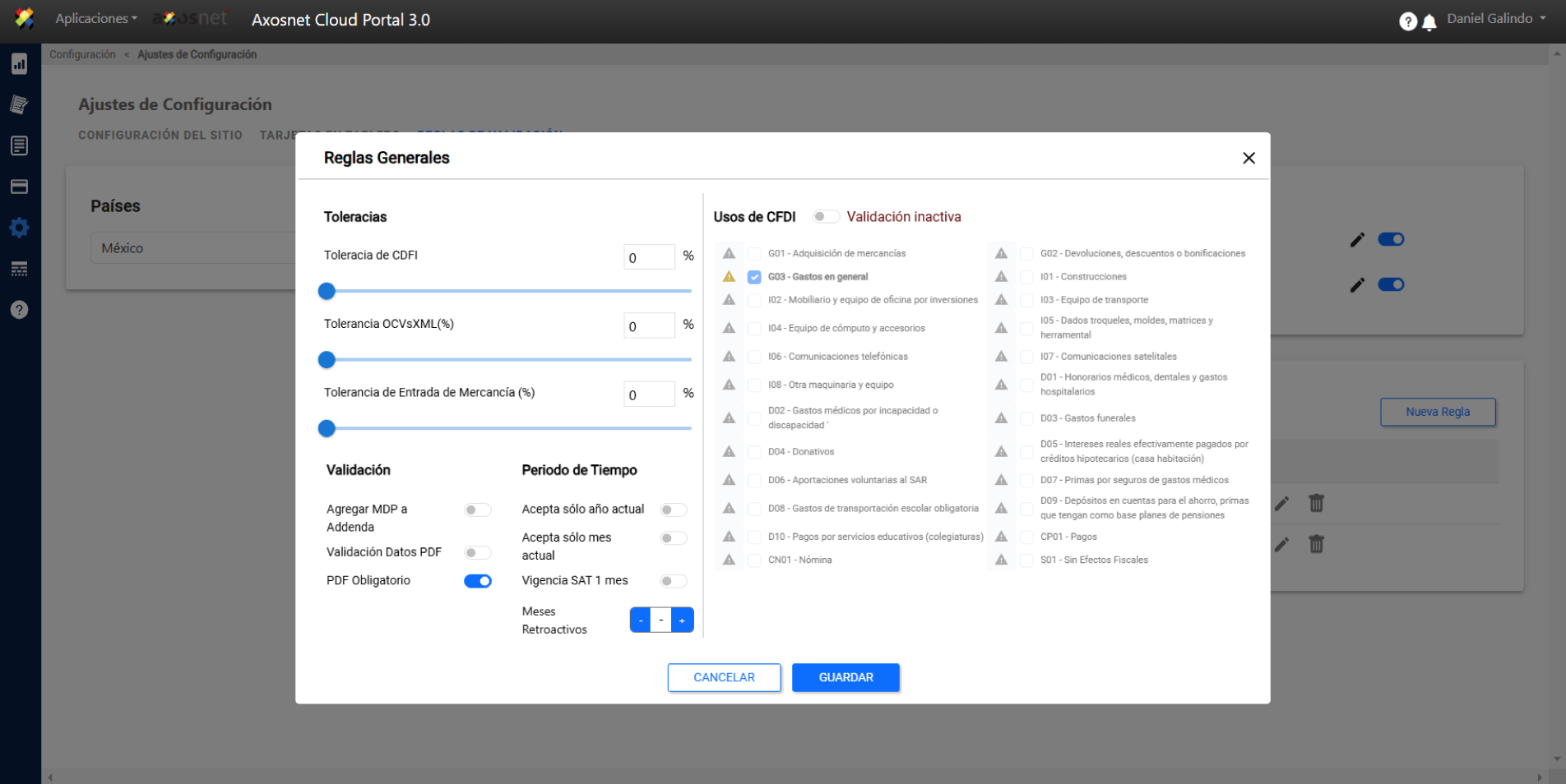Image resolution: width=1566 pixels, height=784 pixels.
Task: Switch to Configuración del Sitio tab
Action: point(160,135)
